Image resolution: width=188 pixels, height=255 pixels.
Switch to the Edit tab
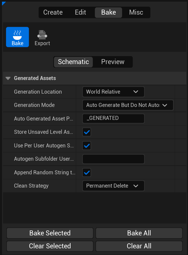[81, 12]
